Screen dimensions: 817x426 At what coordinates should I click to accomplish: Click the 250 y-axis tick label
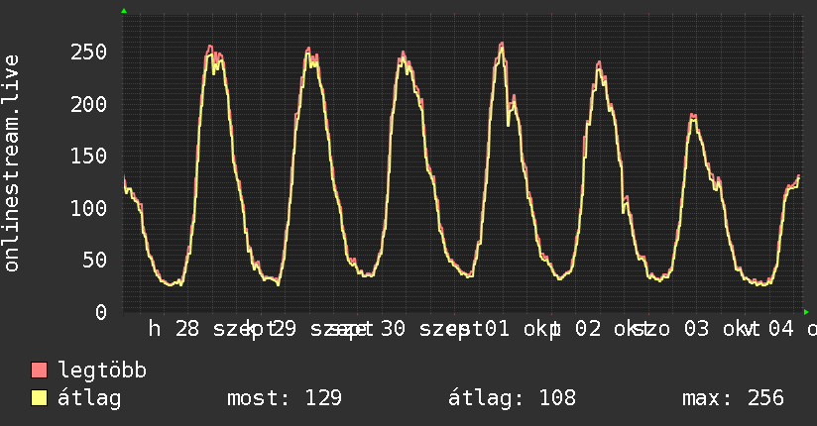point(88,53)
